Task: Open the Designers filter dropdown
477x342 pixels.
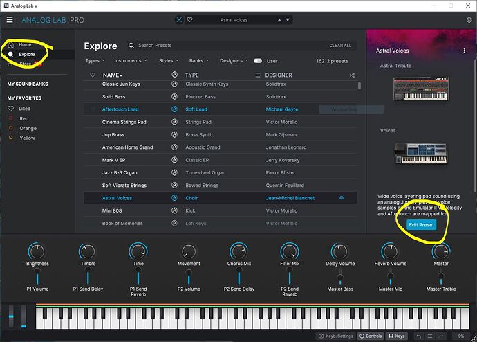Action: pos(234,61)
